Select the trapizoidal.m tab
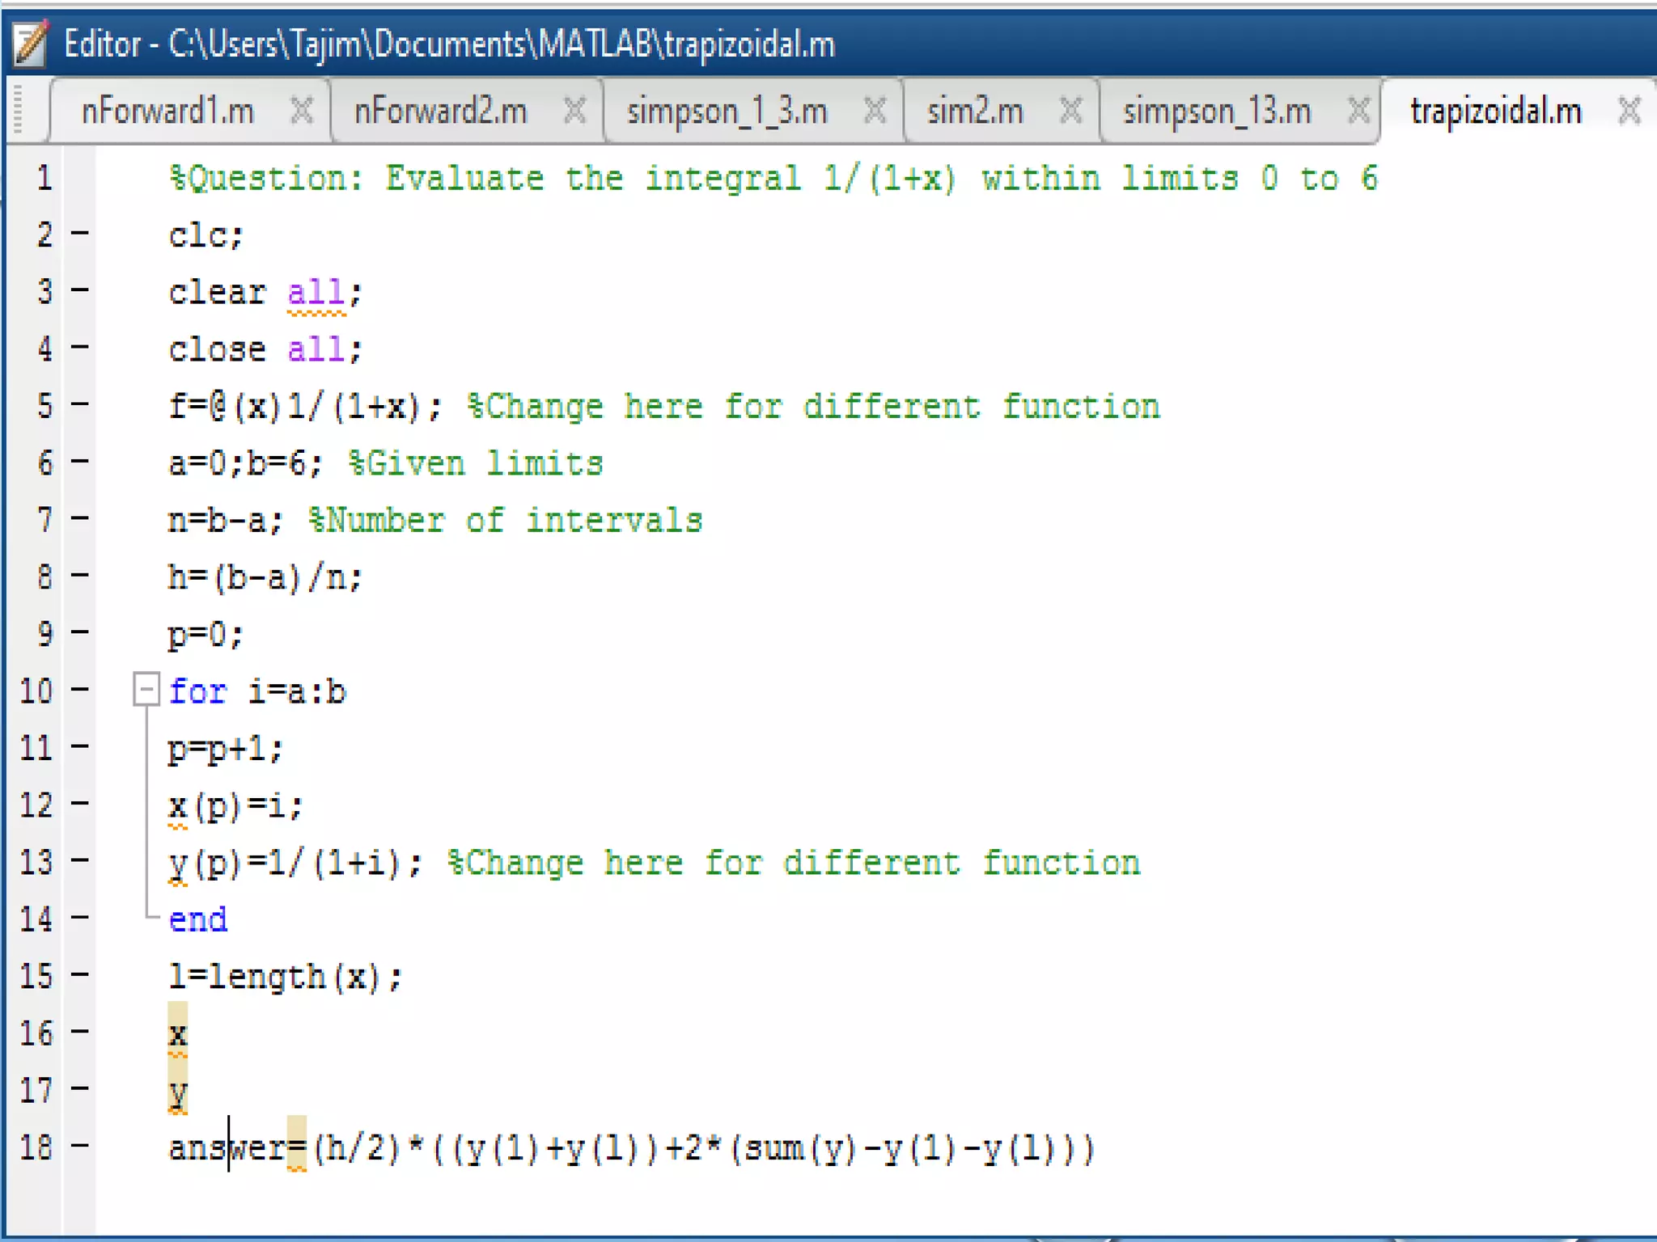 [1496, 112]
